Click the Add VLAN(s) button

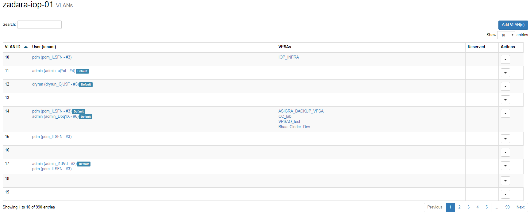[513, 25]
